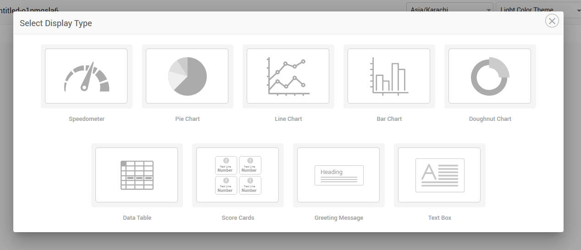Click the Score Cards text label
The width and height of the screenshot is (581, 250).
tap(238, 218)
